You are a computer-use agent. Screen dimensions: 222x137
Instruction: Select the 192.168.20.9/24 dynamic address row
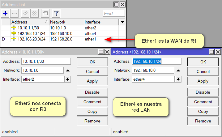click(x=32, y=39)
